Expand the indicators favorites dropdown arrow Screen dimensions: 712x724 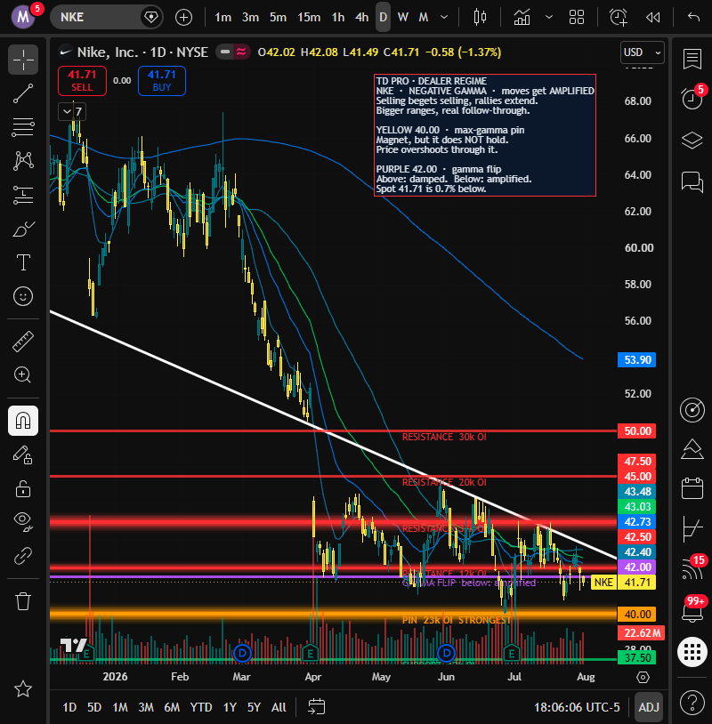coord(549,18)
